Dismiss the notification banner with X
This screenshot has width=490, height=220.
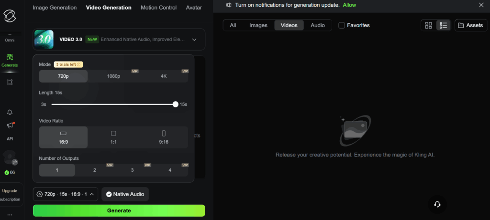pyautogui.click(x=481, y=5)
